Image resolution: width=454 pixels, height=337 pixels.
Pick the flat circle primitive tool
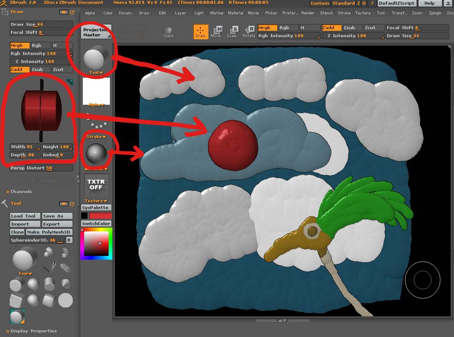click(66, 300)
